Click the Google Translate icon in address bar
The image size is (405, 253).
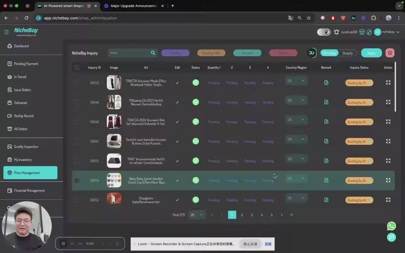[291, 18]
